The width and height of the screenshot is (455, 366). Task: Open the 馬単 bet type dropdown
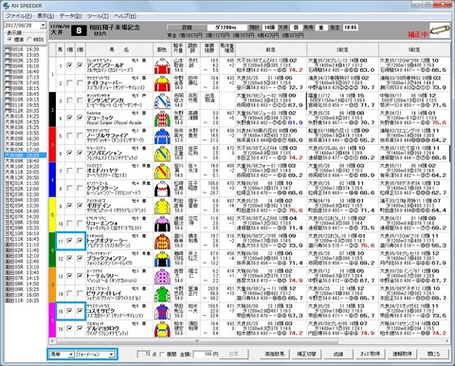coord(63,355)
